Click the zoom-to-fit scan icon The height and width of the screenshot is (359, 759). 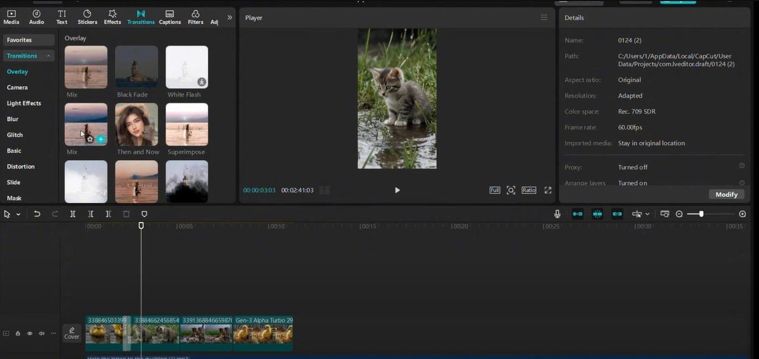(511, 190)
